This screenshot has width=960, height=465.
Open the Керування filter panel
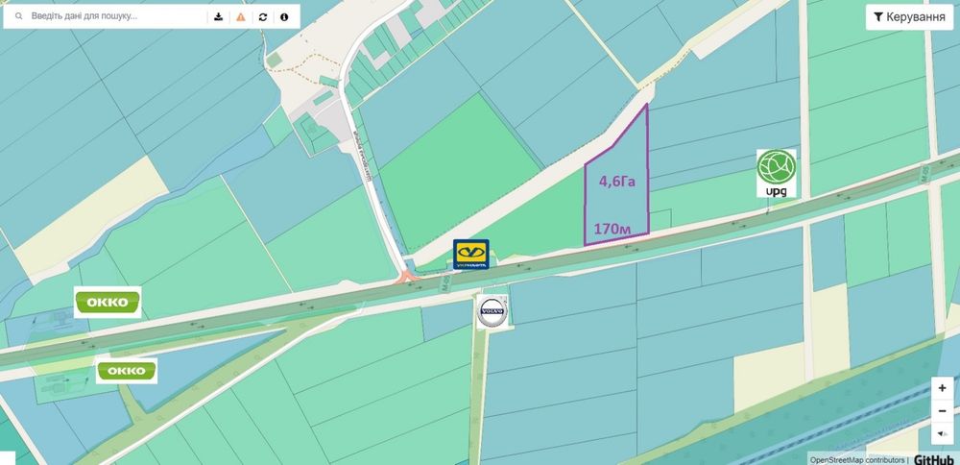coord(909,17)
